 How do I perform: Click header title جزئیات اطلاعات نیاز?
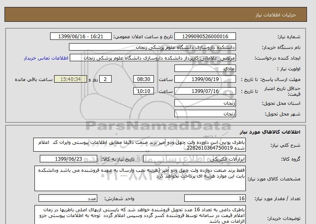click(275, 15)
